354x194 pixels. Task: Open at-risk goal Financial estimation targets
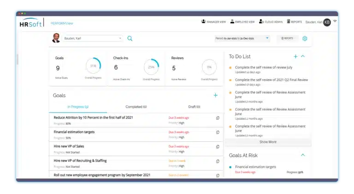pos(255,167)
